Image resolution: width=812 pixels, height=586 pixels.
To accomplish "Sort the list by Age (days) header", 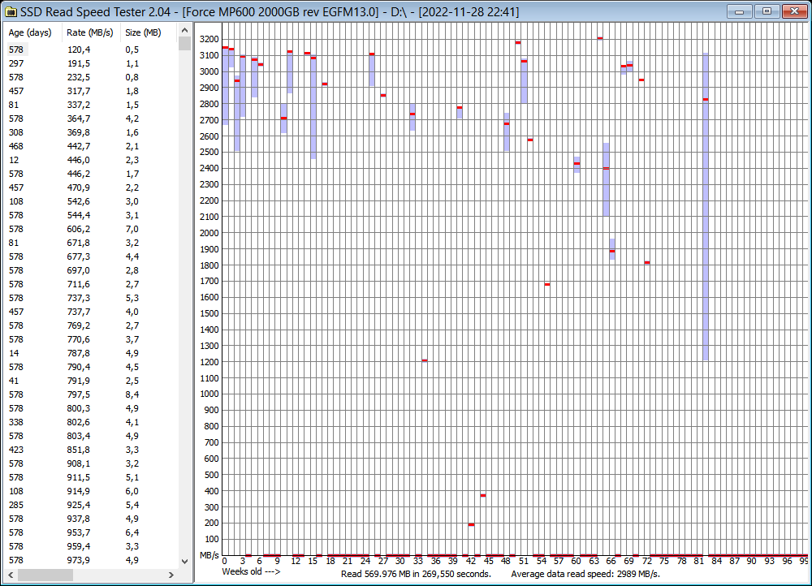I will pyautogui.click(x=30, y=32).
